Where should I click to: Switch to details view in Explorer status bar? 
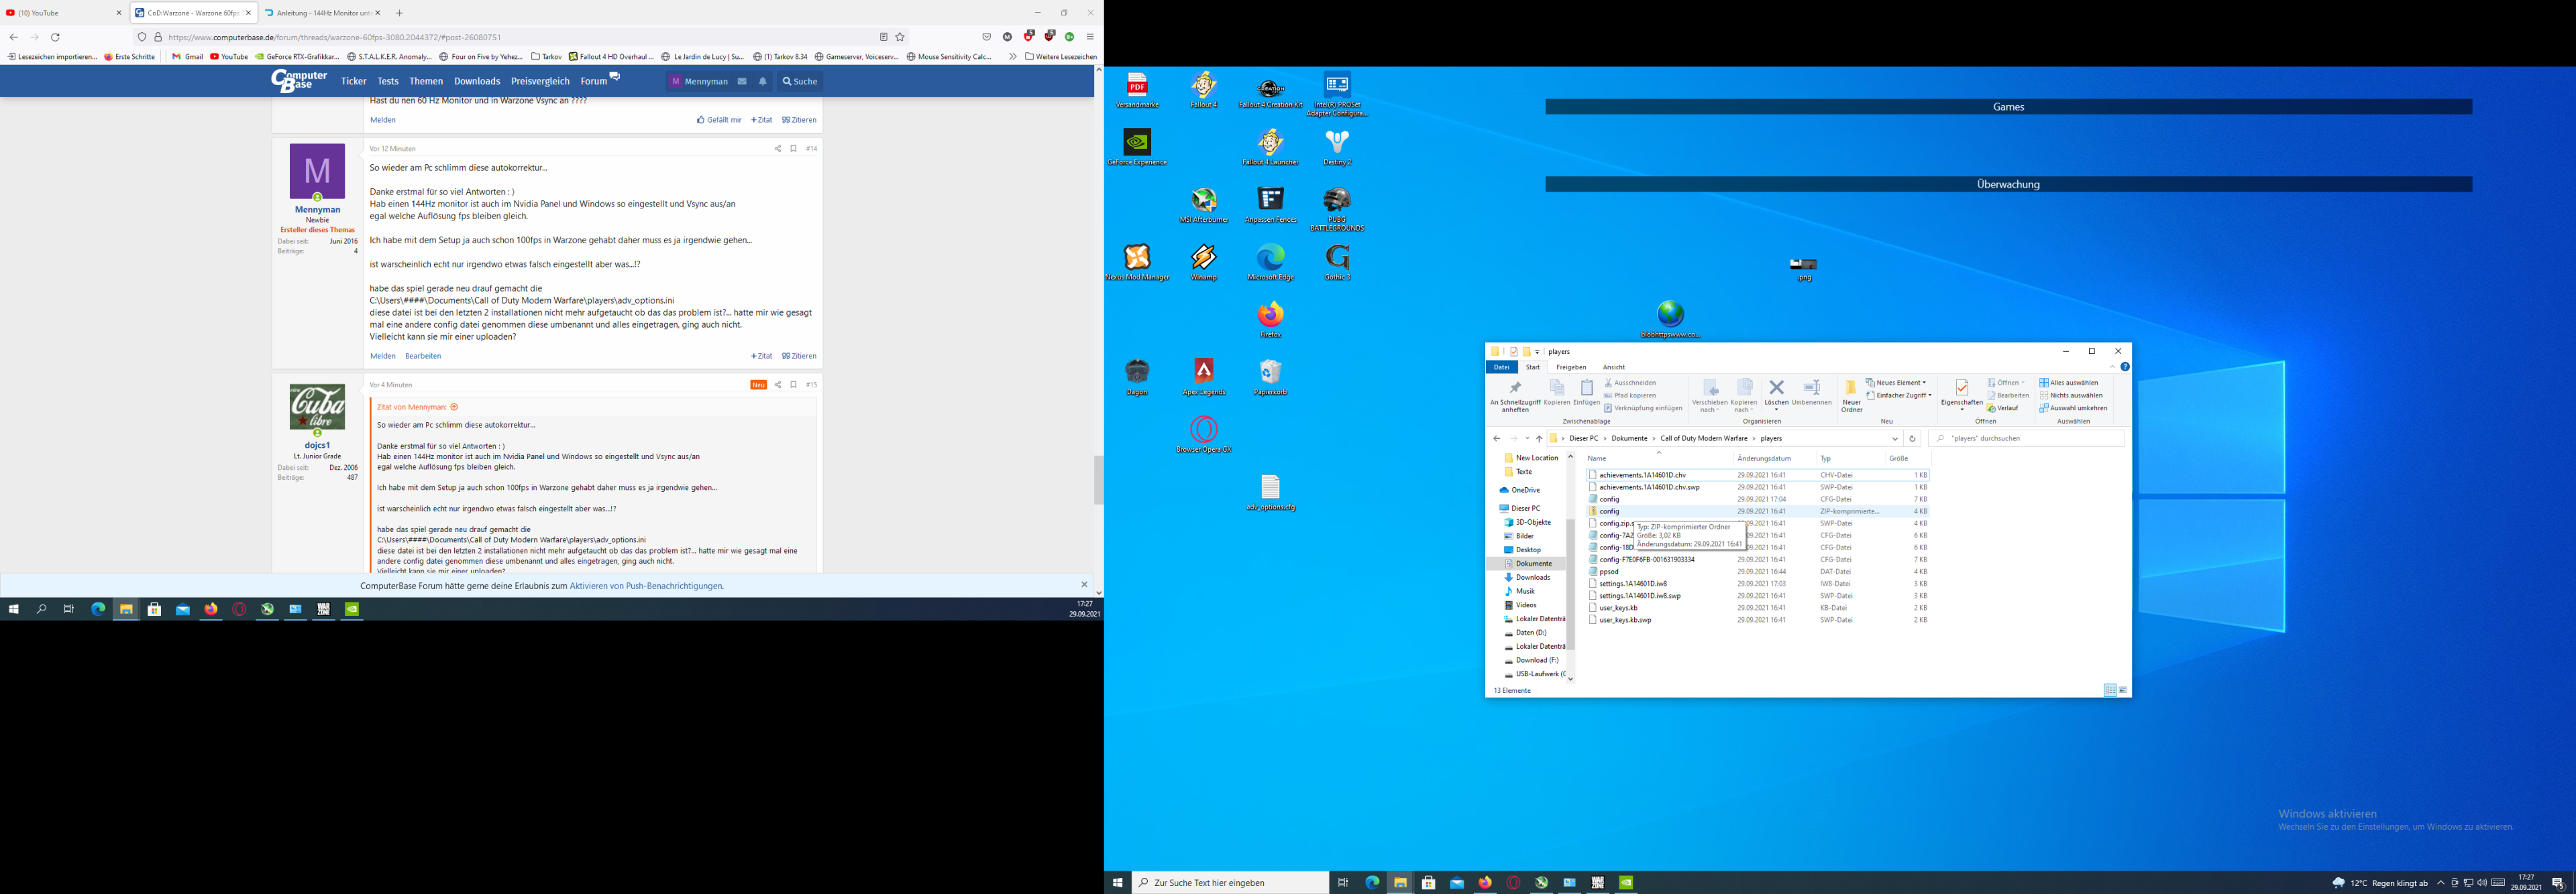(x=2109, y=690)
